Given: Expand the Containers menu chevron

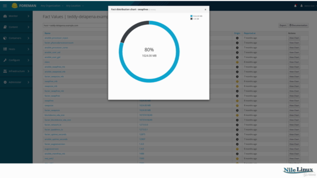Looking at the screenshot, I should click(x=28, y=38).
